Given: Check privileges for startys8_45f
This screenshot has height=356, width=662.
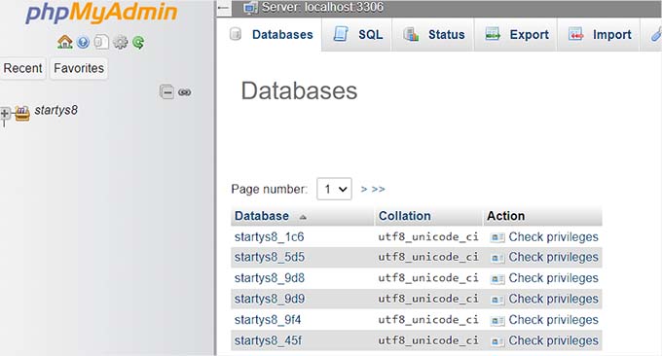Looking at the screenshot, I should pyautogui.click(x=553, y=340).
